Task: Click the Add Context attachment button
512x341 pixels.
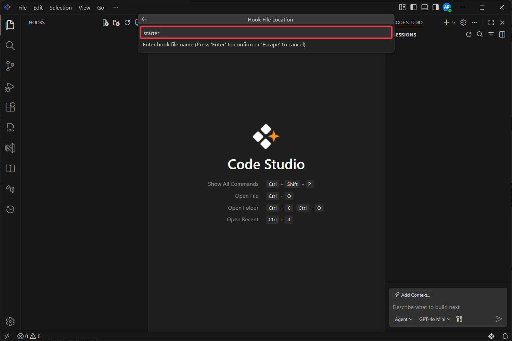Action: pyautogui.click(x=412, y=295)
